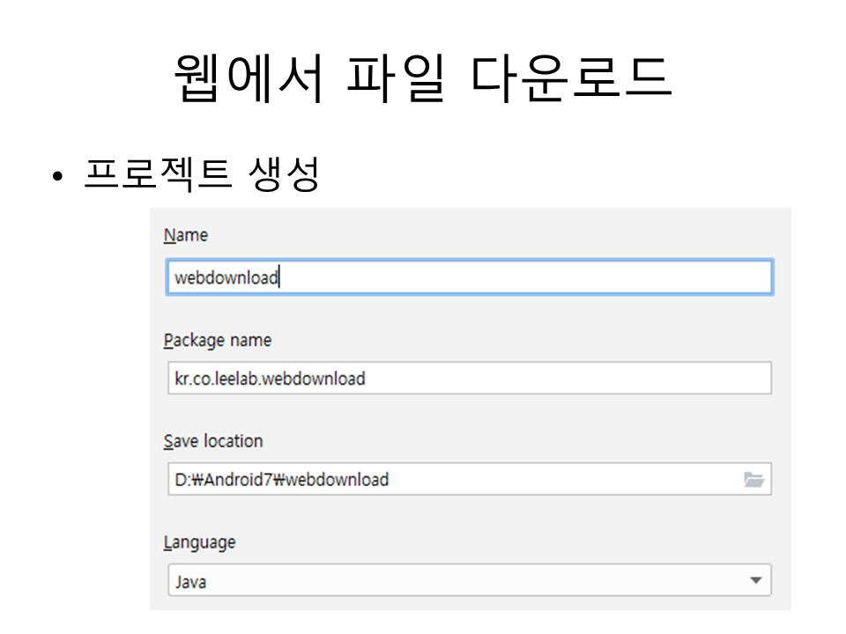Click the Language dropdown arrow
The image size is (846, 634).
[755, 580]
